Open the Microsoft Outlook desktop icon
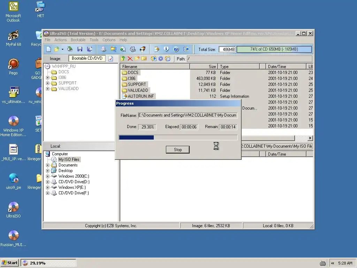 pyautogui.click(x=13, y=12)
